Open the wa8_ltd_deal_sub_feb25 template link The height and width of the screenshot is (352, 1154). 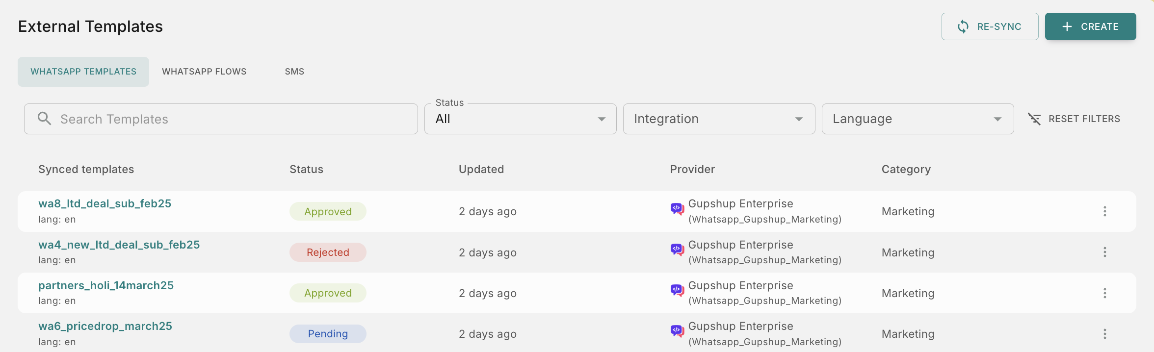tap(105, 203)
